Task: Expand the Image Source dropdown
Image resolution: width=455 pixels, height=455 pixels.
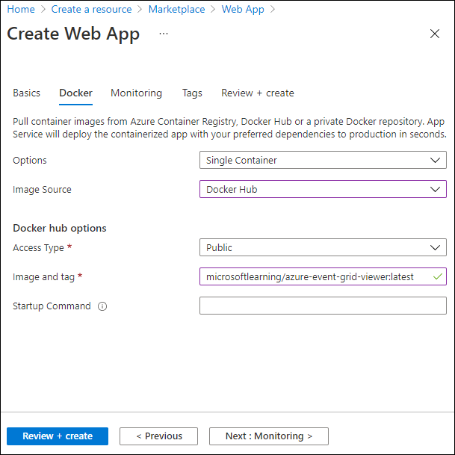Action: 323,189
